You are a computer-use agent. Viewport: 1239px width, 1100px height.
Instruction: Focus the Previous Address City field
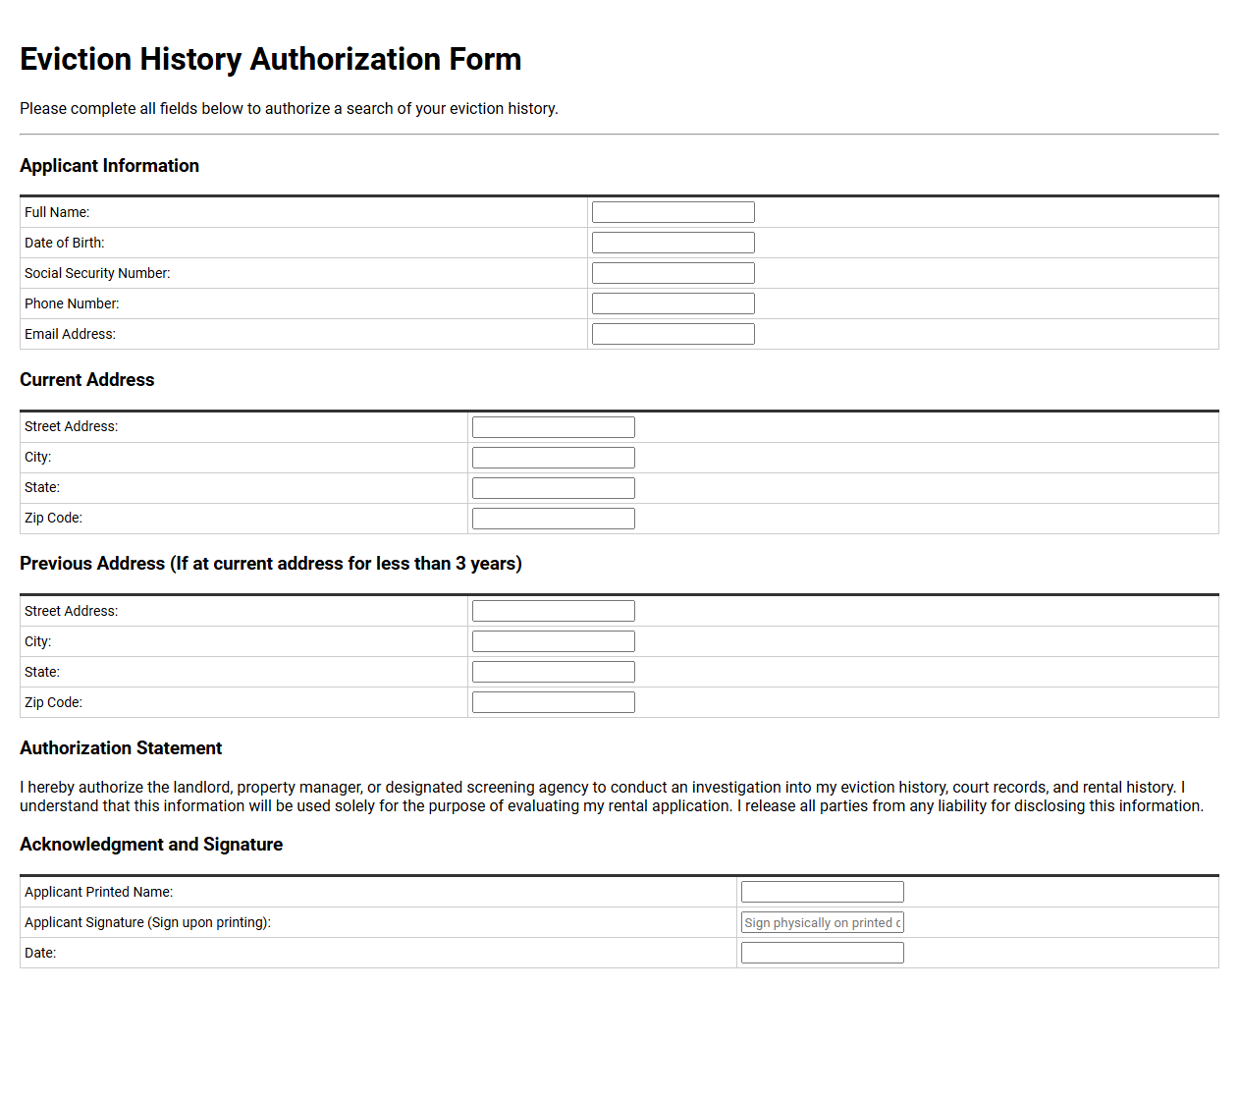click(554, 641)
